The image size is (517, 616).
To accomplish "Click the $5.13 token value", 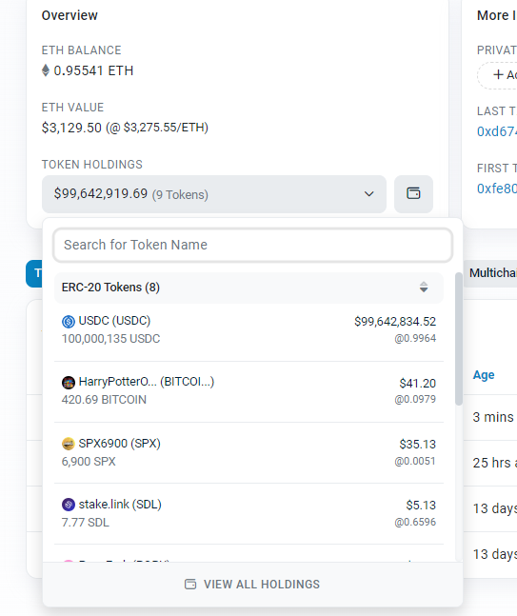I will [421, 506].
